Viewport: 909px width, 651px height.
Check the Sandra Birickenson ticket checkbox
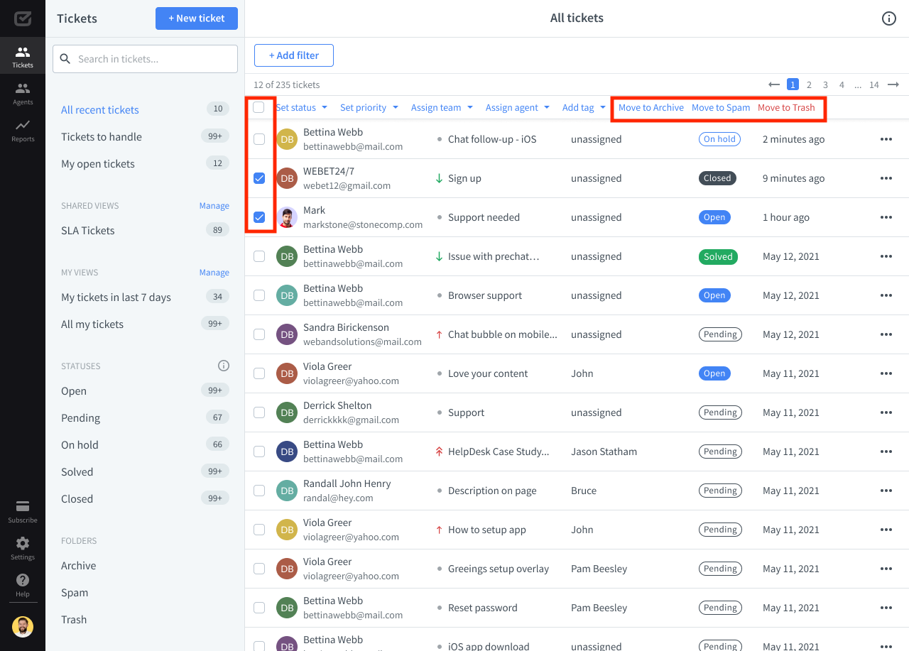pos(259,334)
